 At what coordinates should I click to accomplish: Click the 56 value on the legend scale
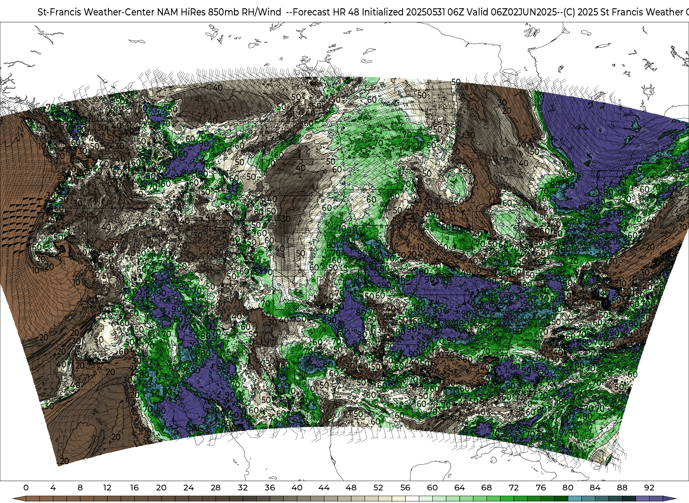tap(405, 488)
